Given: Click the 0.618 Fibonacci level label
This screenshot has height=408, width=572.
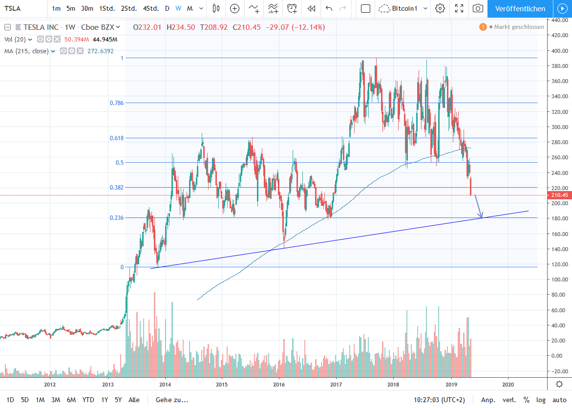Looking at the screenshot, I should pos(117,138).
